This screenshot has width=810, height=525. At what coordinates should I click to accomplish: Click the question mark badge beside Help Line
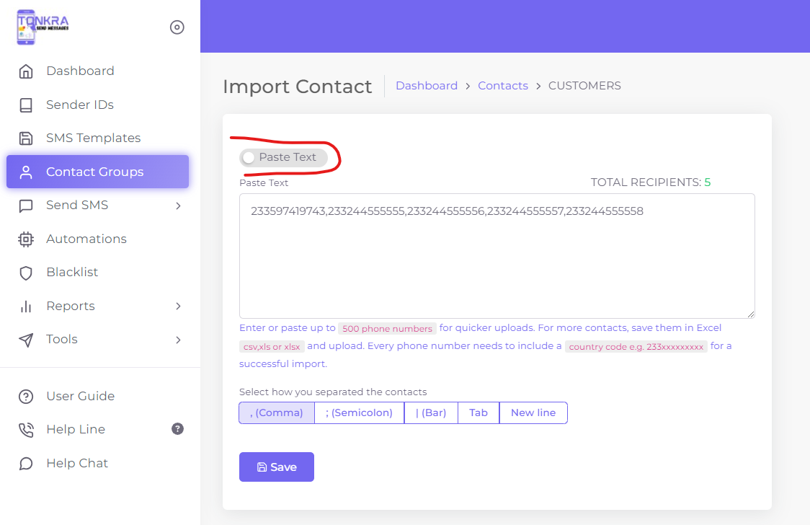coord(177,429)
